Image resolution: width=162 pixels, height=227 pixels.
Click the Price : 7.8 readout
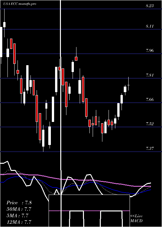(19, 203)
